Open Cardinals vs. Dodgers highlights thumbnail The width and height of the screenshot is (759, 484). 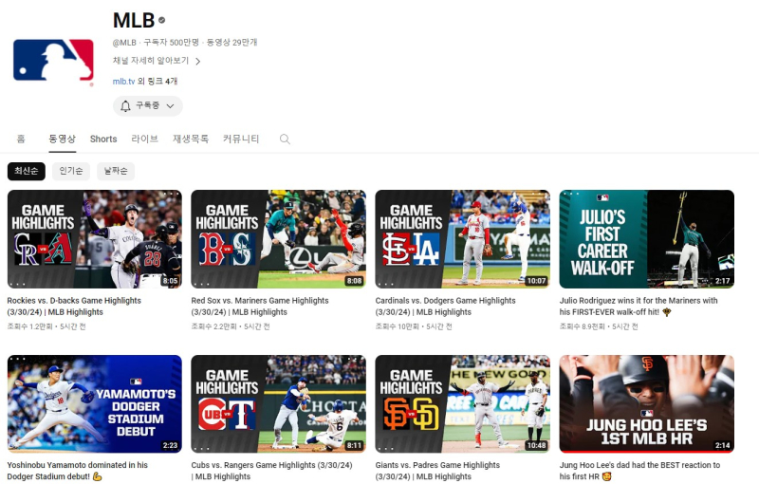point(462,239)
